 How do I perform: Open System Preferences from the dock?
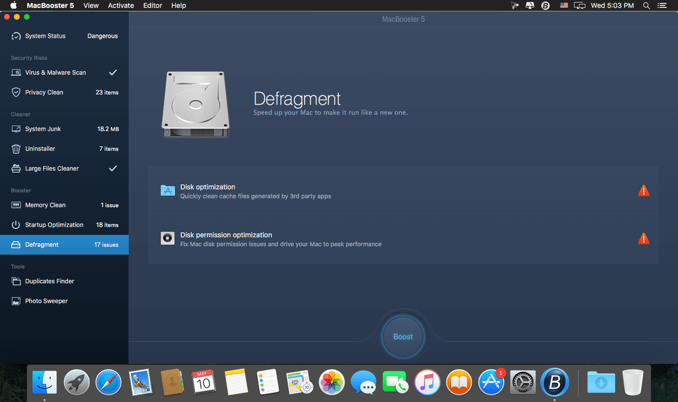[523, 382]
